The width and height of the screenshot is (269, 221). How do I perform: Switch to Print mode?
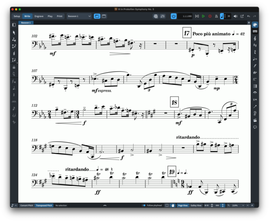60,16
